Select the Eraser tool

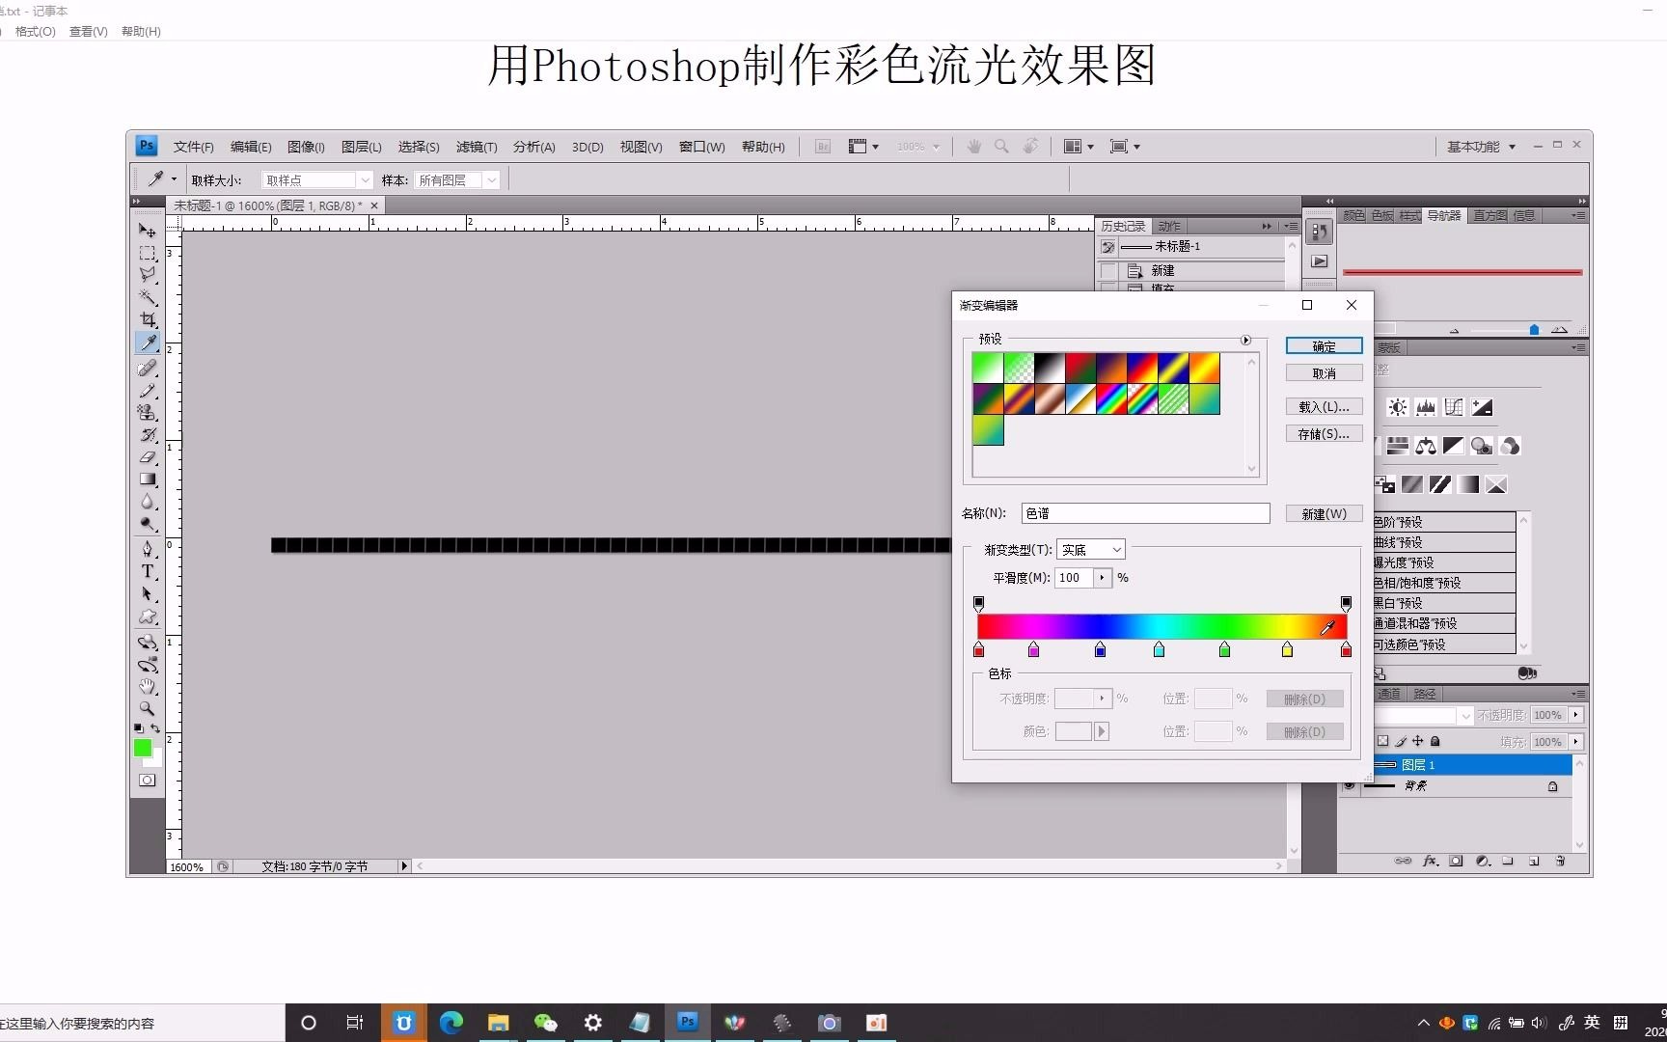point(147,456)
